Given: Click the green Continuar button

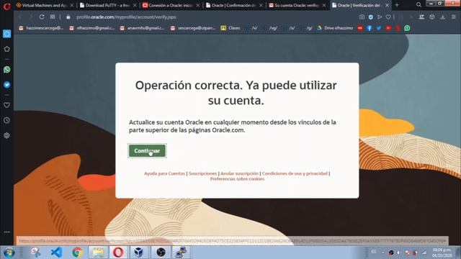Looking at the screenshot, I should (x=147, y=150).
